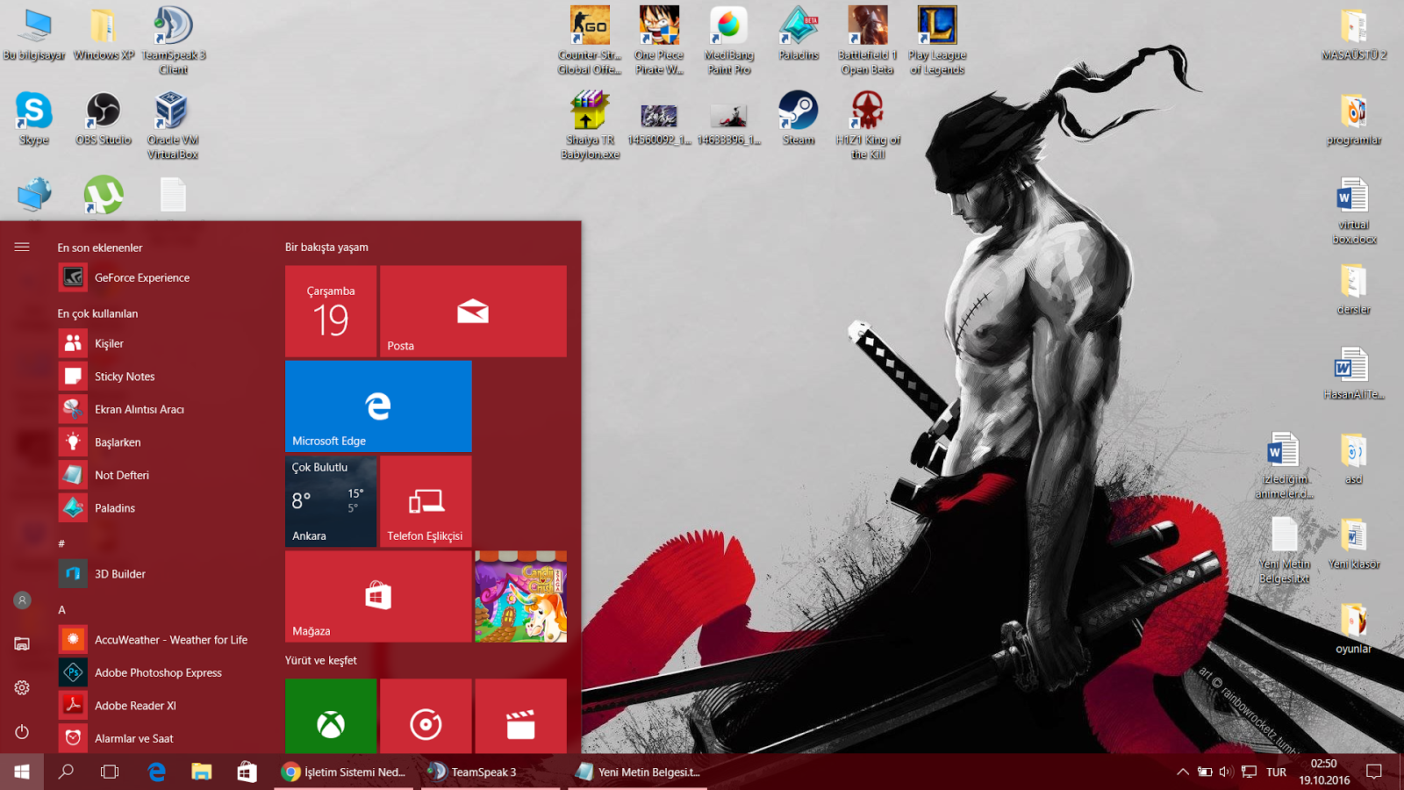Open the MASAÜSTÜ 2 folder
This screenshot has height=790, width=1404.
click(x=1354, y=33)
